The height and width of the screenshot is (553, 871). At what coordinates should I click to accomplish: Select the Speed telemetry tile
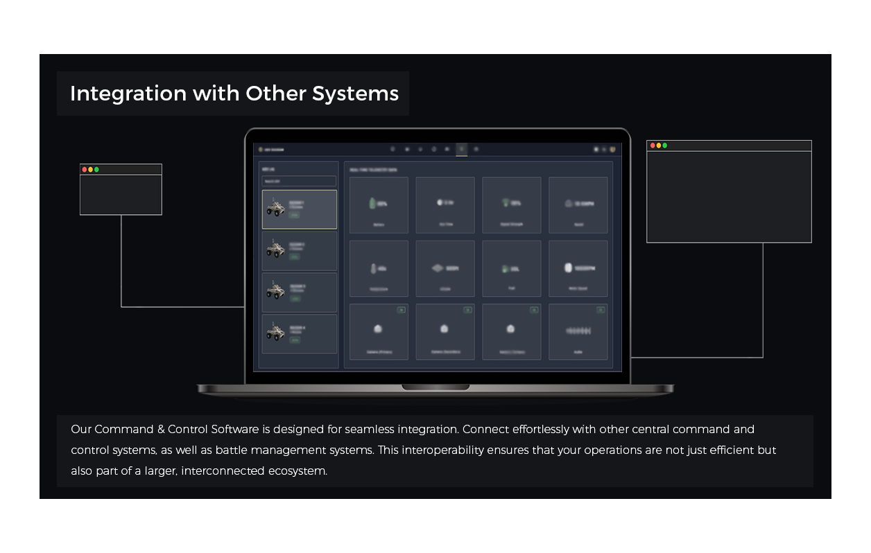578,205
